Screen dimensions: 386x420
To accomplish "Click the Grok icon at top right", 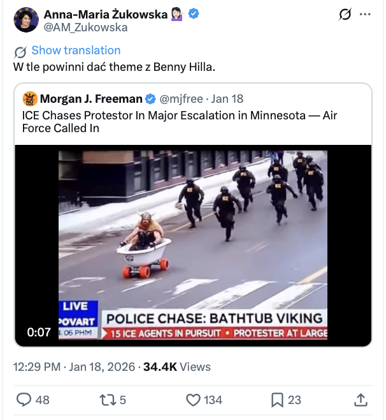I will tap(345, 15).
